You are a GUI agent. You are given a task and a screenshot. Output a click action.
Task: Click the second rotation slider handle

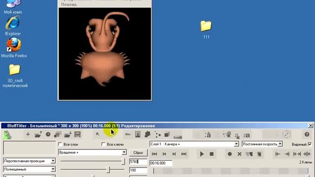108,170
